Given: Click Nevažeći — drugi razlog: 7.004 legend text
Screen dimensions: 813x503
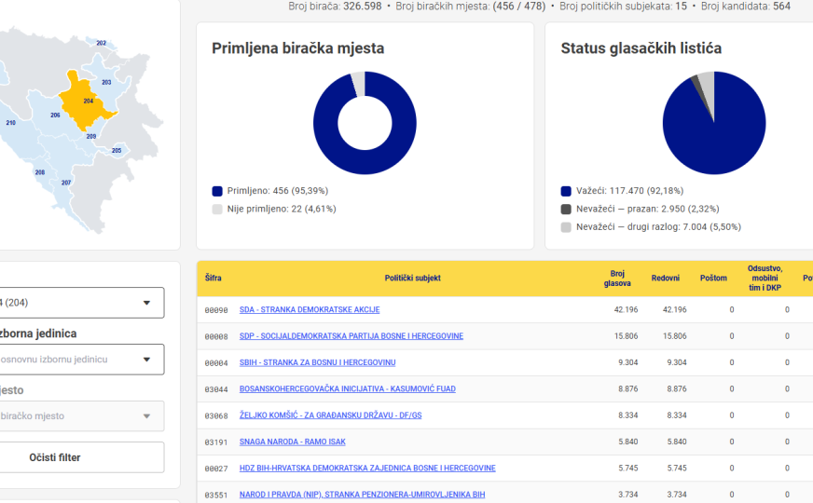Looking at the screenshot, I should point(658,227).
